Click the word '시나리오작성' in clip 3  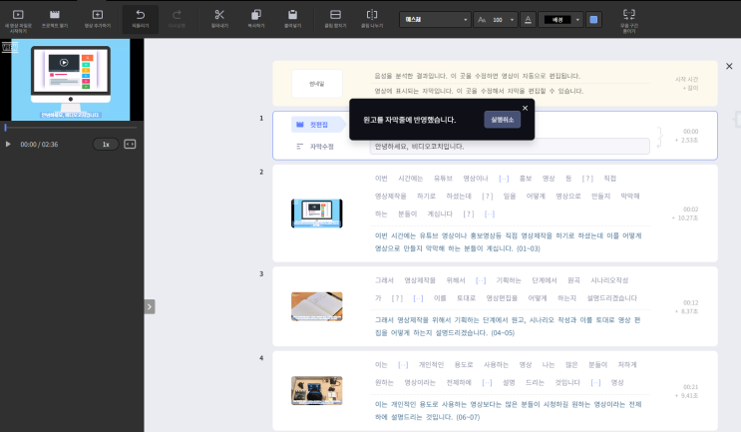pyautogui.click(x=609, y=280)
